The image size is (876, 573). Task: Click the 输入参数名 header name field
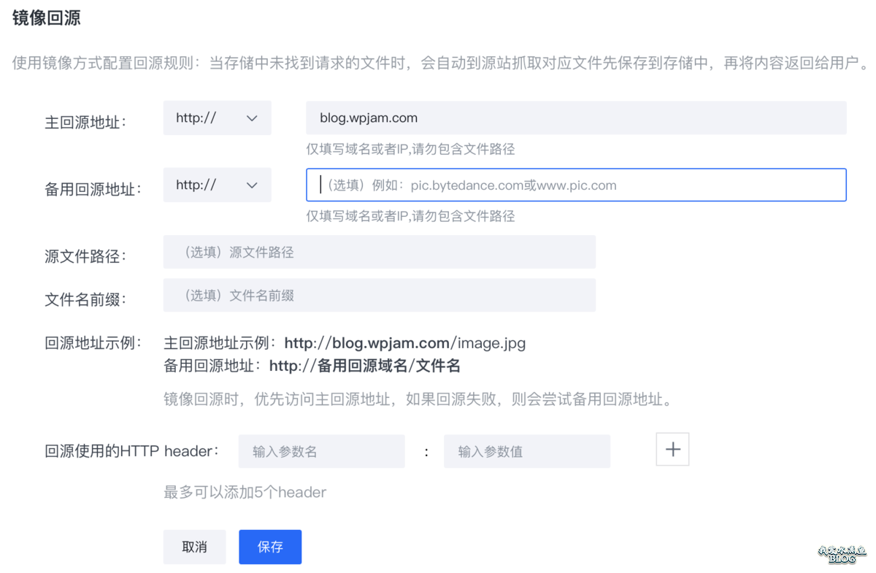point(321,451)
